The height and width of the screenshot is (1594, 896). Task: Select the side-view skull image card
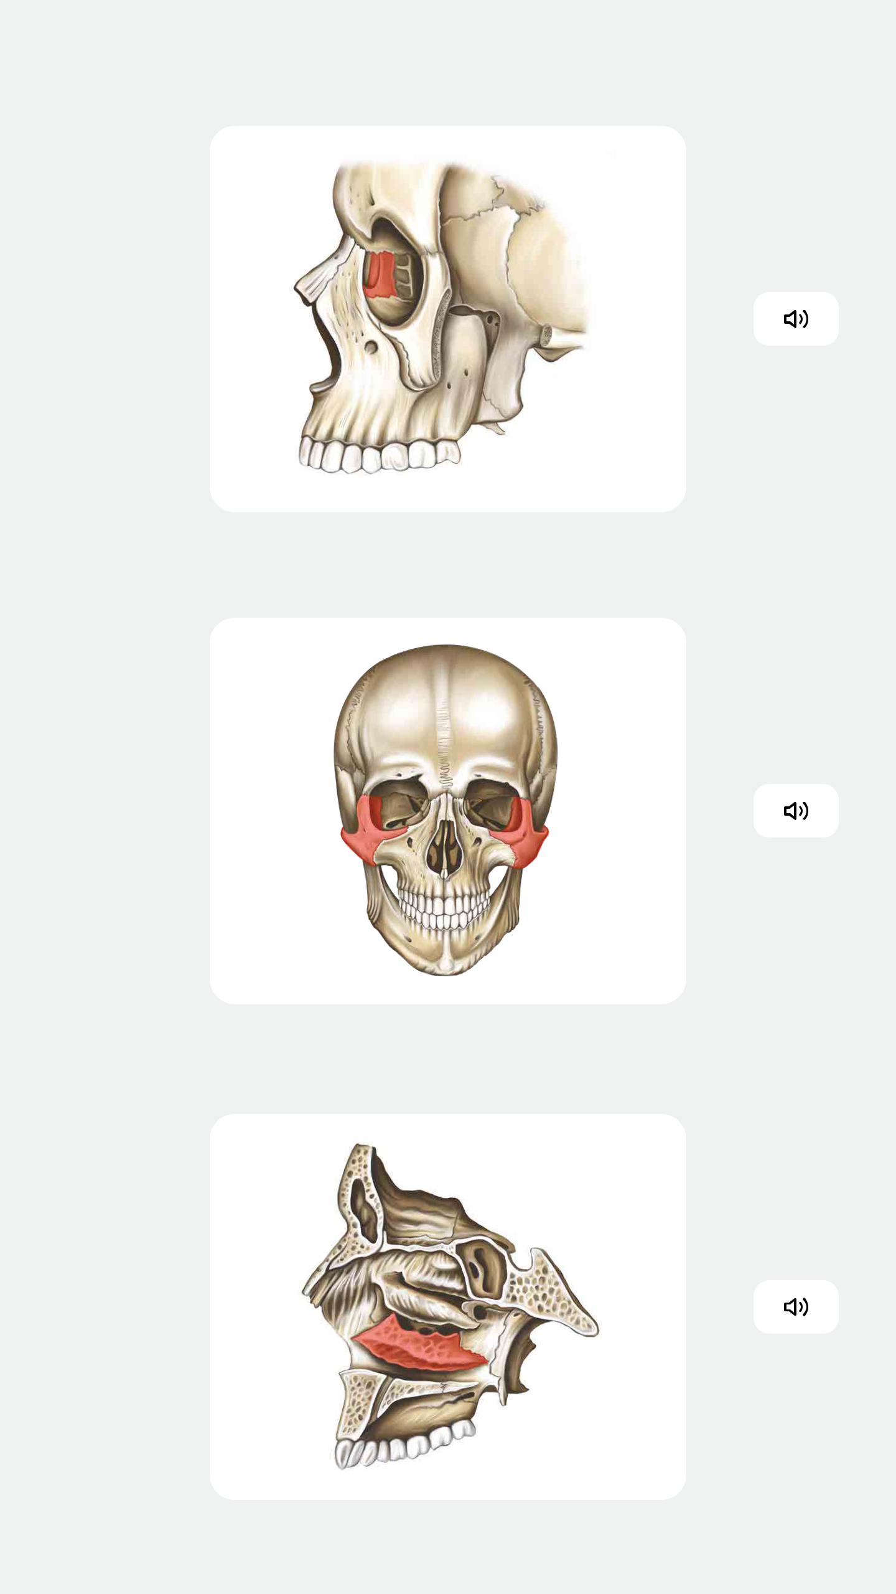(448, 319)
